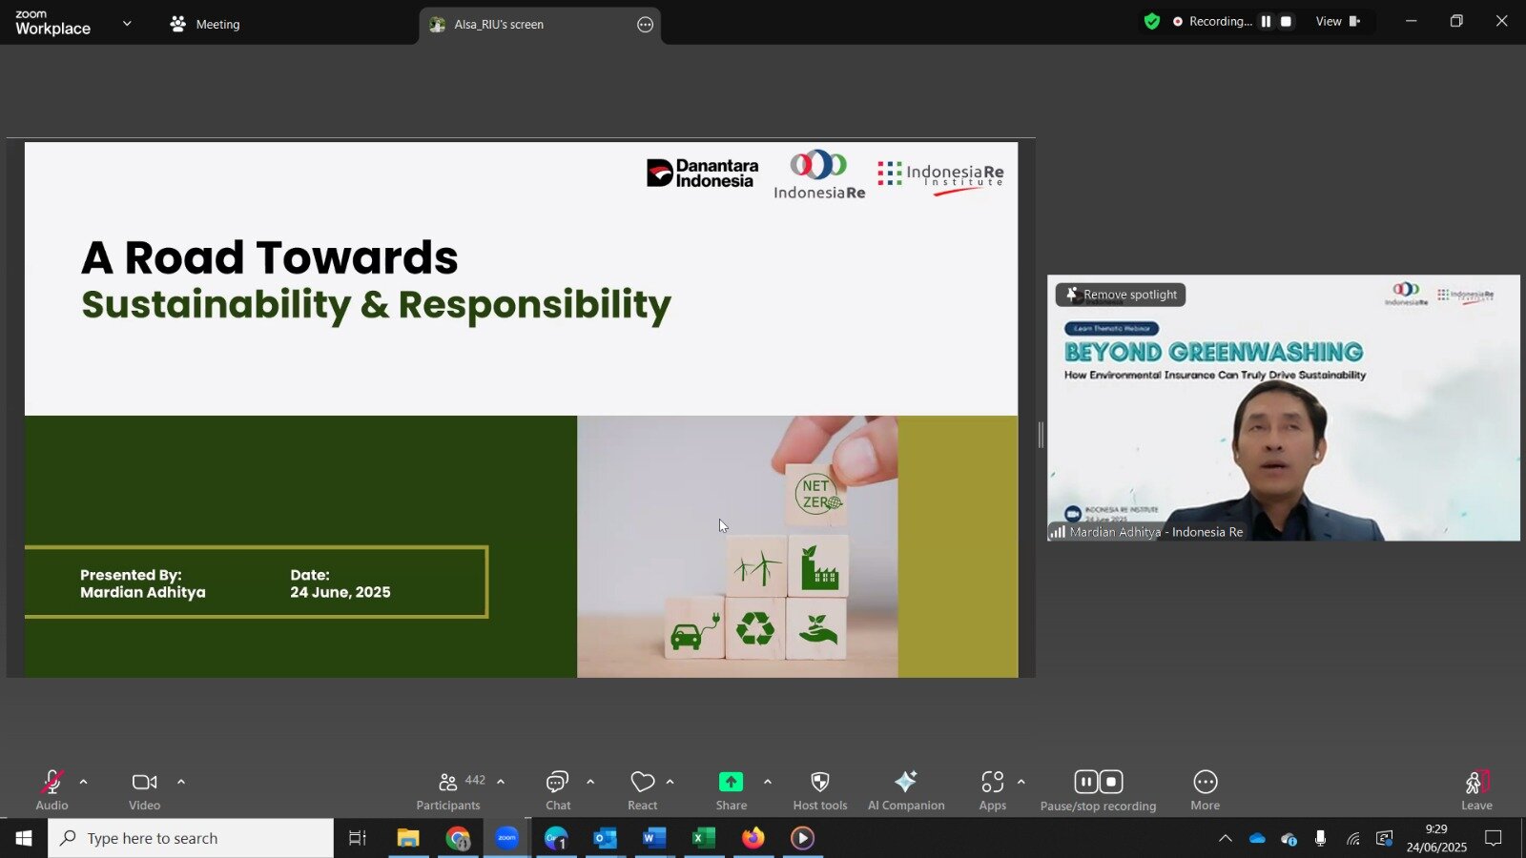Image resolution: width=1526 pixels, height=858 pixels.
Task: Open media player from taskbar
Action: [x=802, y=838]
